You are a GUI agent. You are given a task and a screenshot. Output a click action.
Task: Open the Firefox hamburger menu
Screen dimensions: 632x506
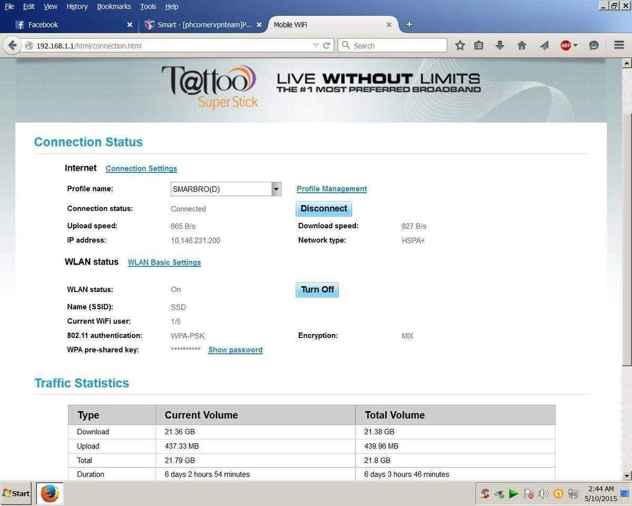[619, 45]
